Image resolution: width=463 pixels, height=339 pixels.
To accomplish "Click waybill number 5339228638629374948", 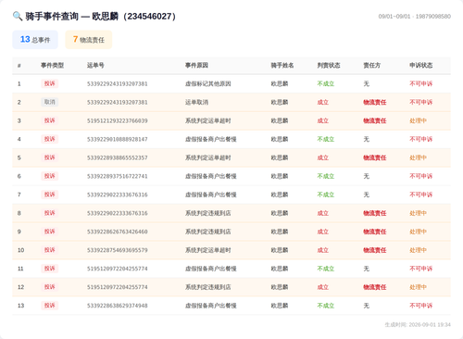I will (x=118, y=306).
